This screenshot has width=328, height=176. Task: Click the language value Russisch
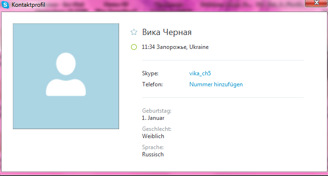click(x=153, y=154)
